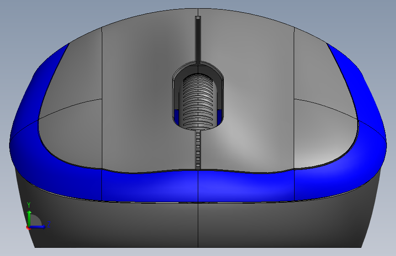Pick the blue trim band below the buttons
This screenshot has width=396, height=256.
[198, 186]
